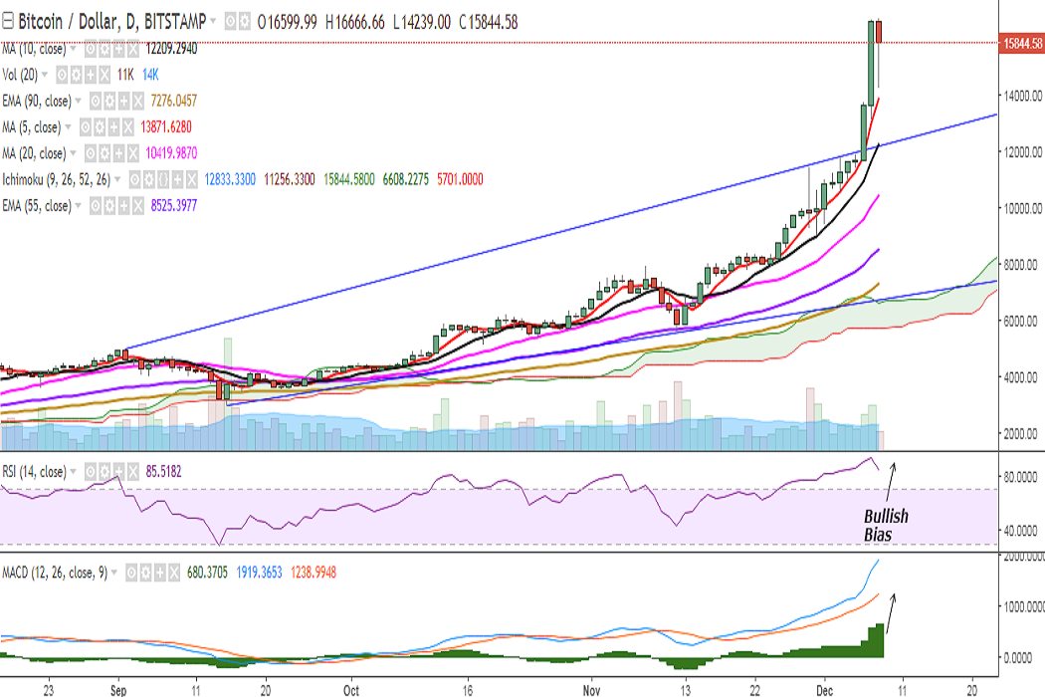
Task: Remove the Vol (20) indicator
Action: pos(104,75)
